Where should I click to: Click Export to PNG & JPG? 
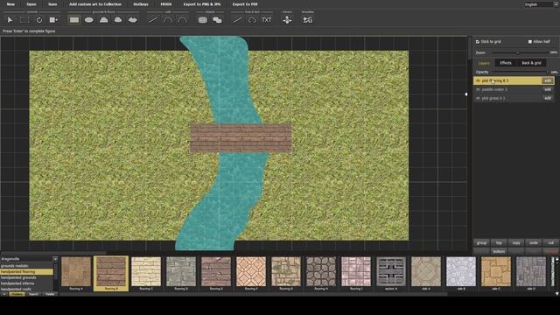click(x=202, y=4)
